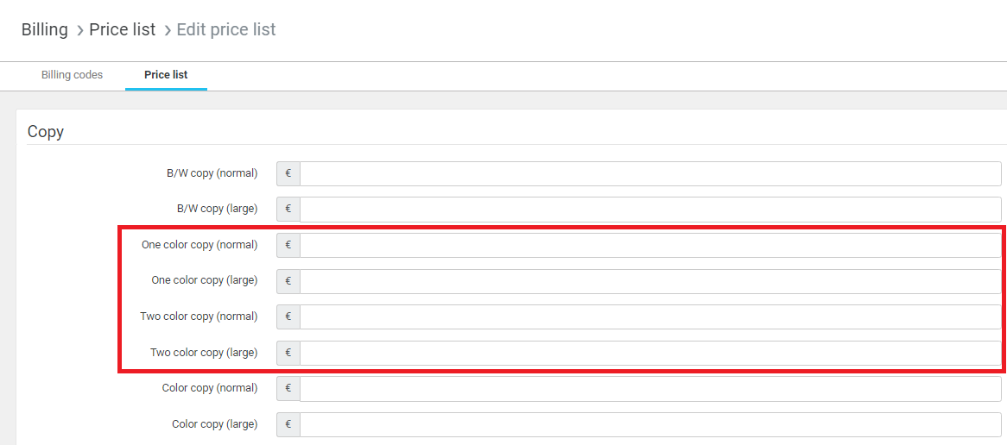Click the euro symbol beside Color copy (normal)
The width and height of the screenshot is (1007, 445).
(288, 388)
